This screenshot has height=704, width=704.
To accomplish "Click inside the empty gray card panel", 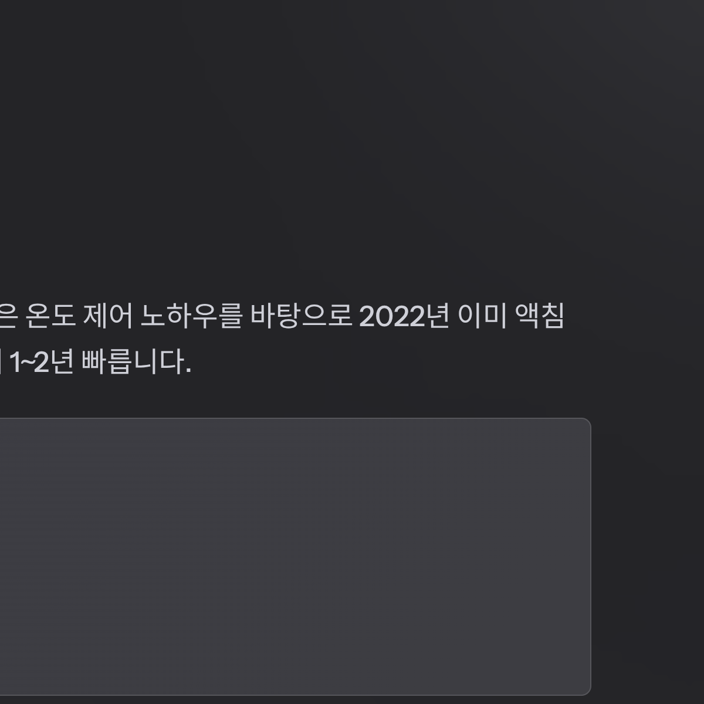I will click(293, 556).
